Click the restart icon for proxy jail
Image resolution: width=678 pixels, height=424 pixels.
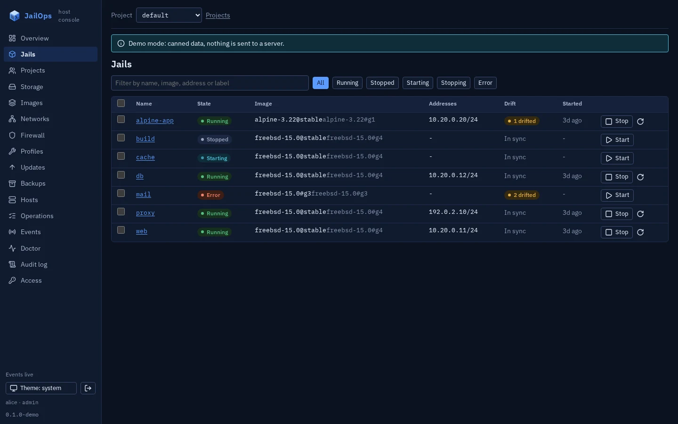(640, 214)
